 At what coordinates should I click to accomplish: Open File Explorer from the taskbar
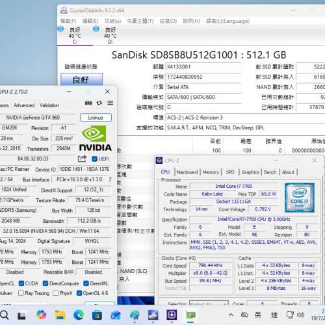(60, 315)
